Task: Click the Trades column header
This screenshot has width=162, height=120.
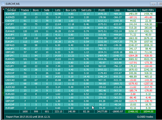Action: tap(25, 10)
